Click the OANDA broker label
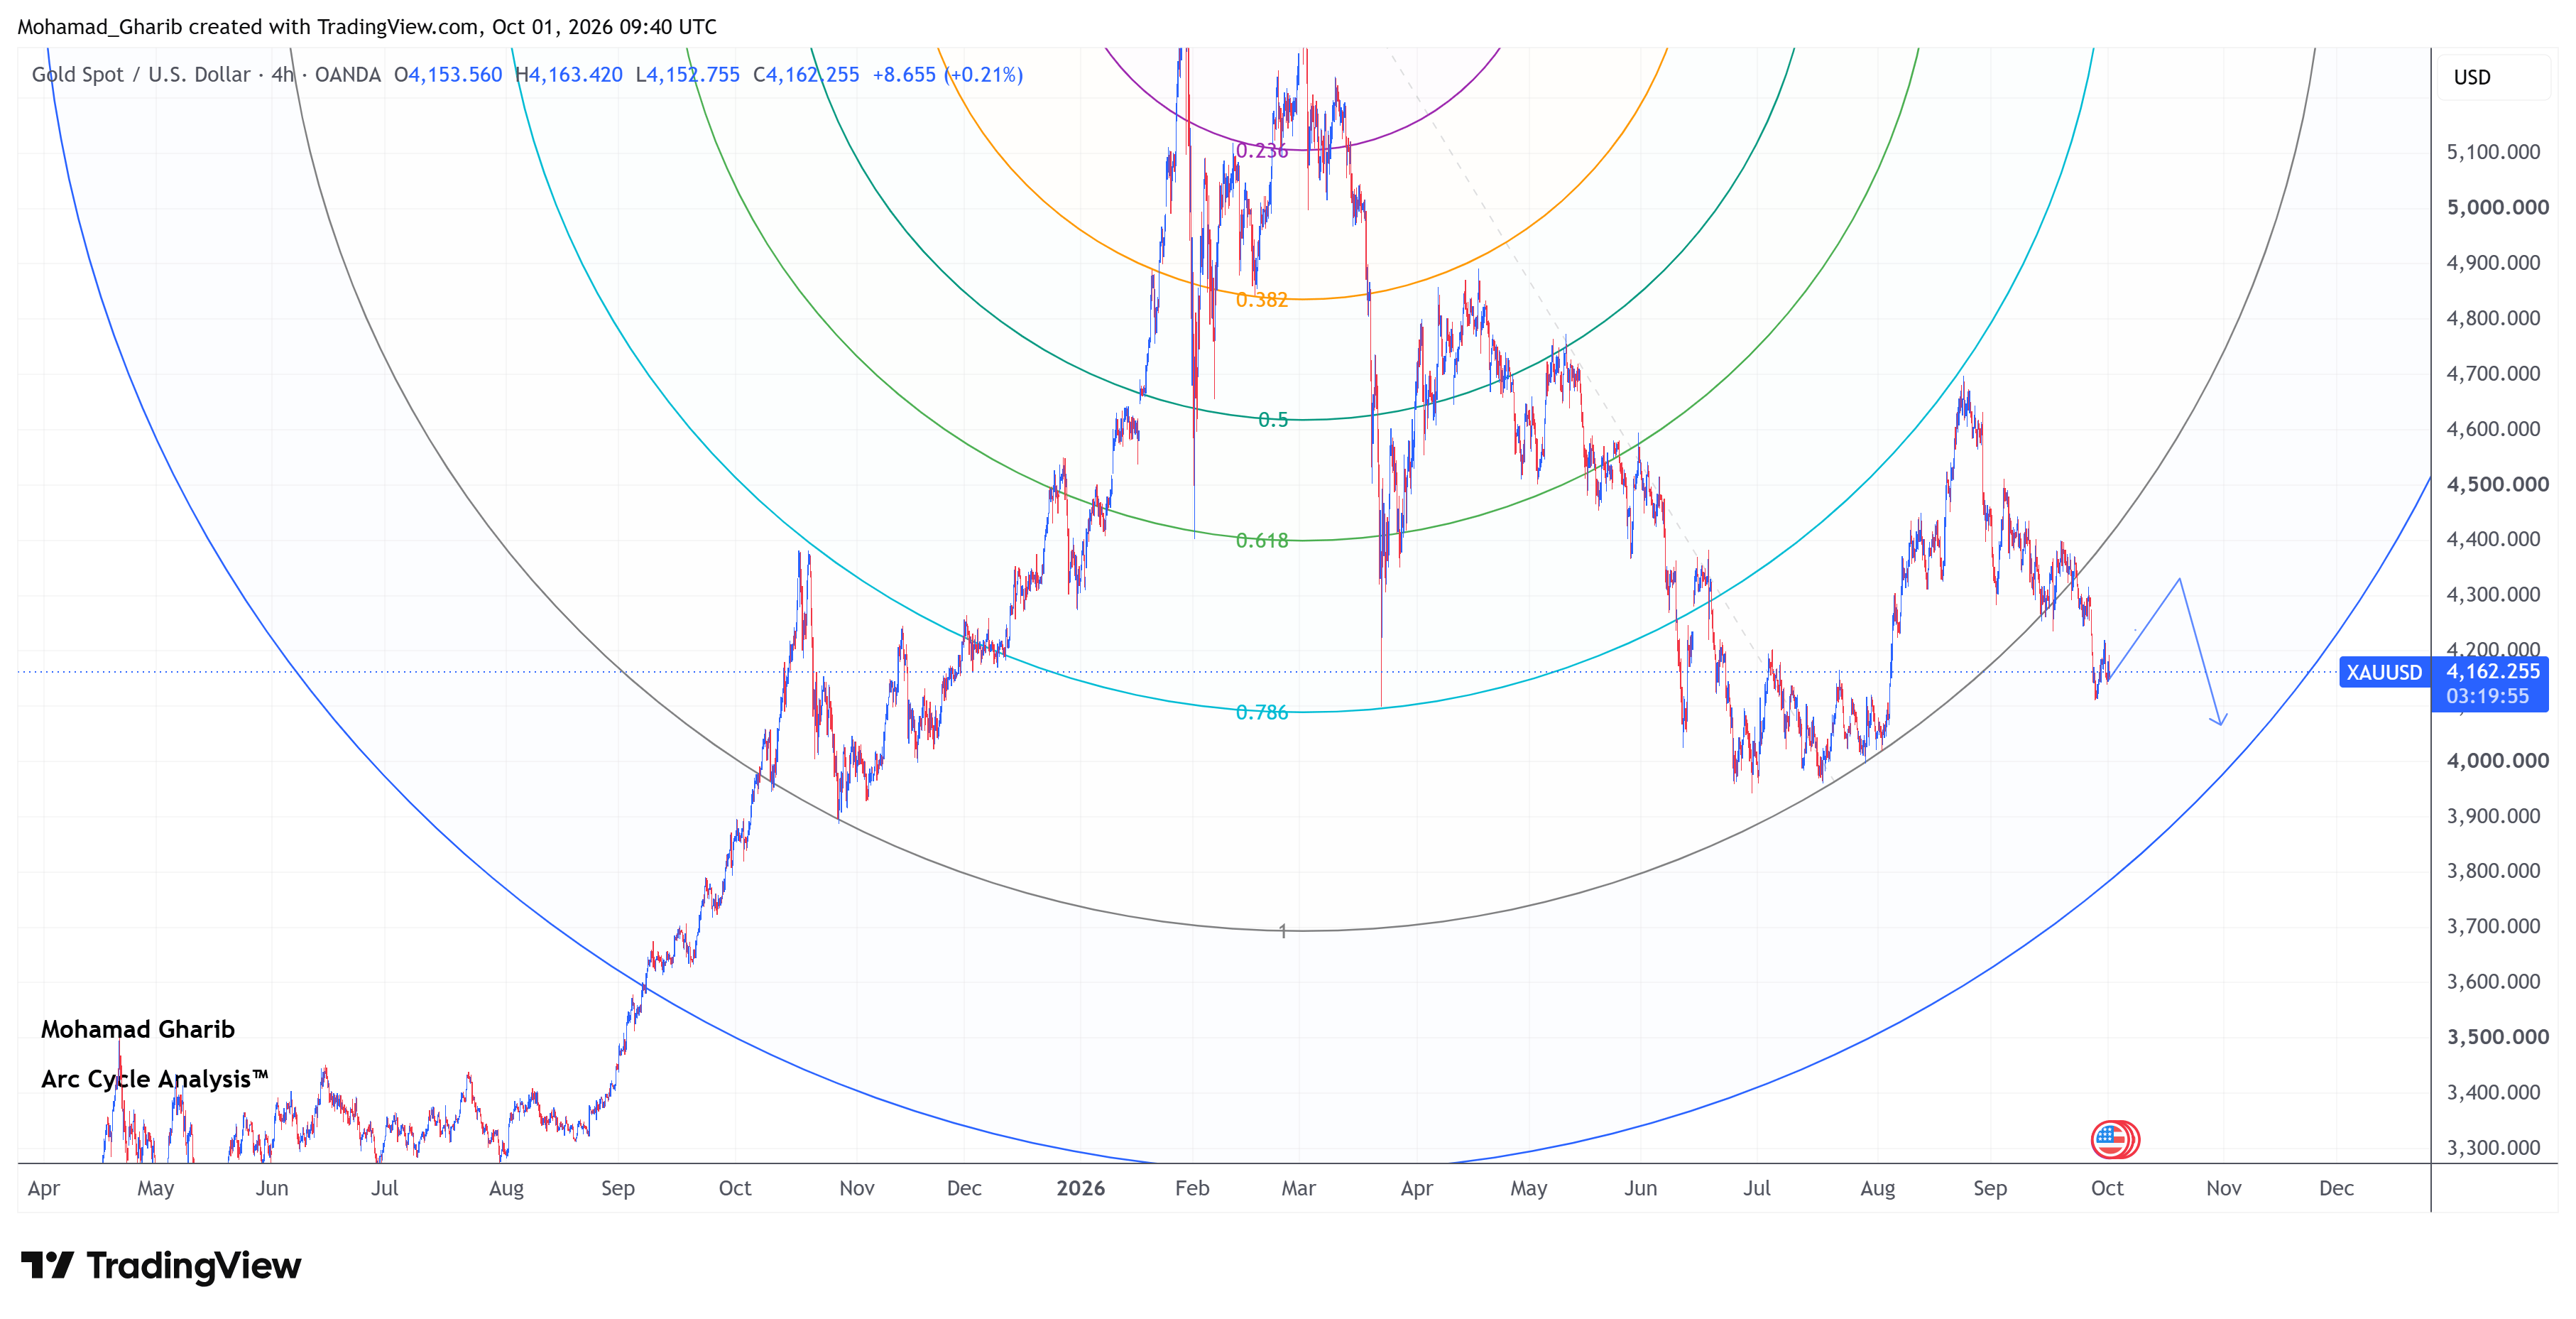The image size is (2576, 1319). pyautogui.click(x=348, y=75)
